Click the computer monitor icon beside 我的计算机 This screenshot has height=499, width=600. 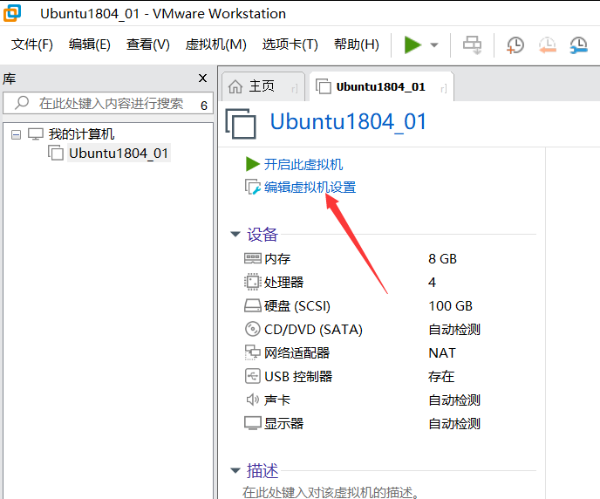pyautogui.click(x=36, y=134)
